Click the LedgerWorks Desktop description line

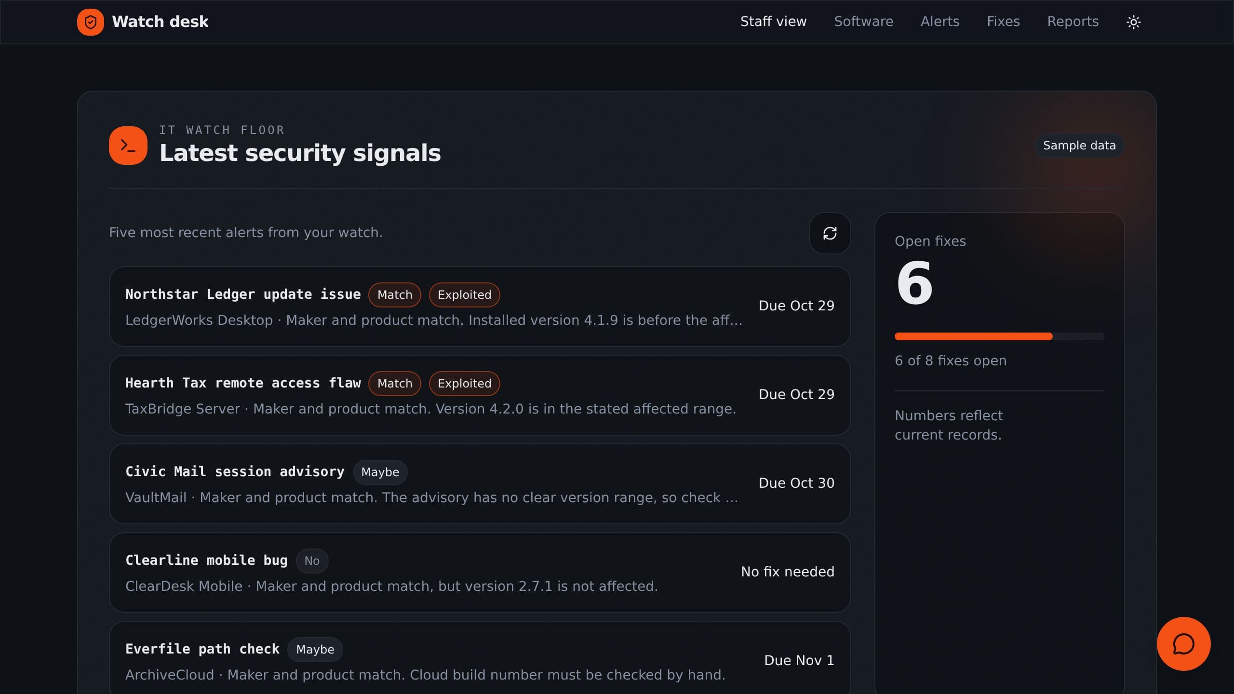coord(434,320)
